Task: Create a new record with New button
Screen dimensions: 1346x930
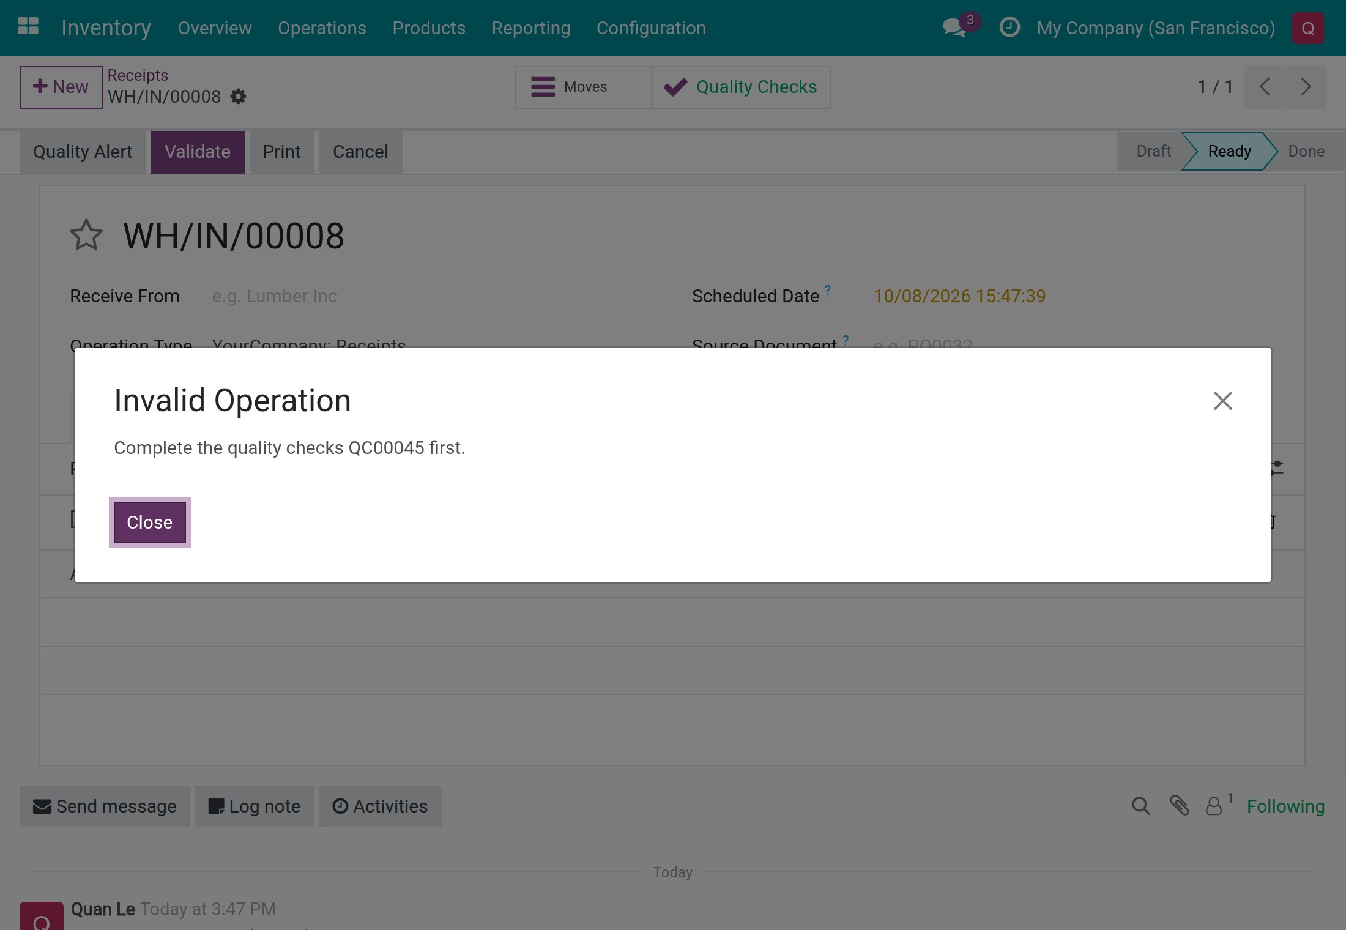Action: coord(61,87)
